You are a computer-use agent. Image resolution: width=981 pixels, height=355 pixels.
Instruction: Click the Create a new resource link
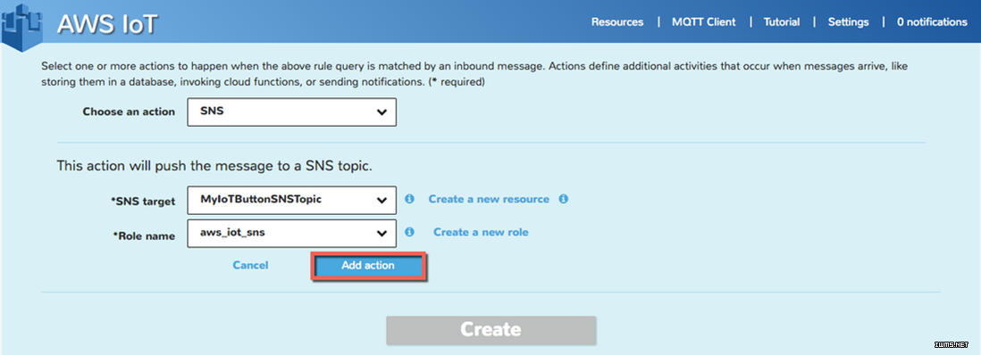pyautogui.click(x=489, y=200)
